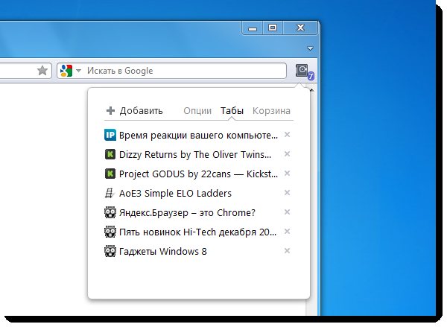Remove 'AoE3 Simple ELO Ladders' with X

[x=287, y=193]
